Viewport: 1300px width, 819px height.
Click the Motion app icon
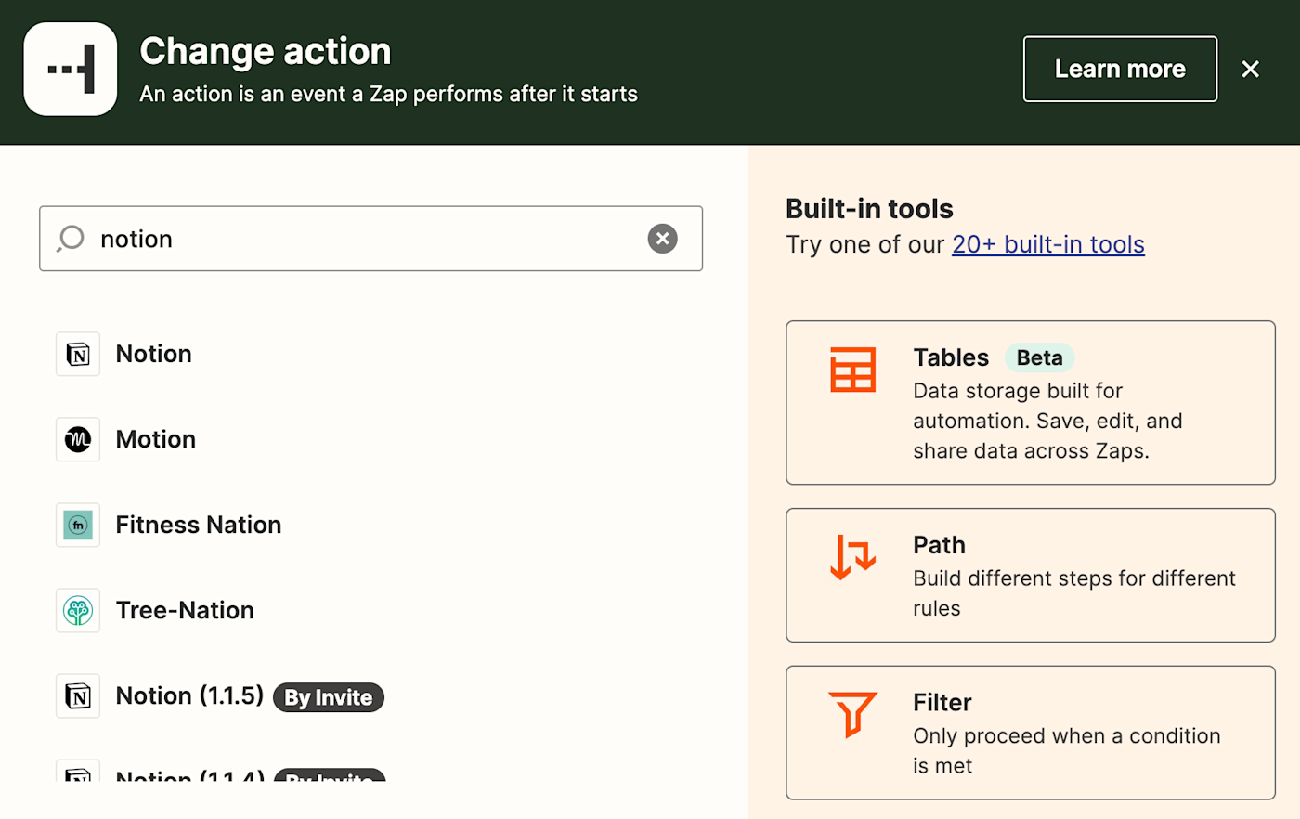point(78,440)
